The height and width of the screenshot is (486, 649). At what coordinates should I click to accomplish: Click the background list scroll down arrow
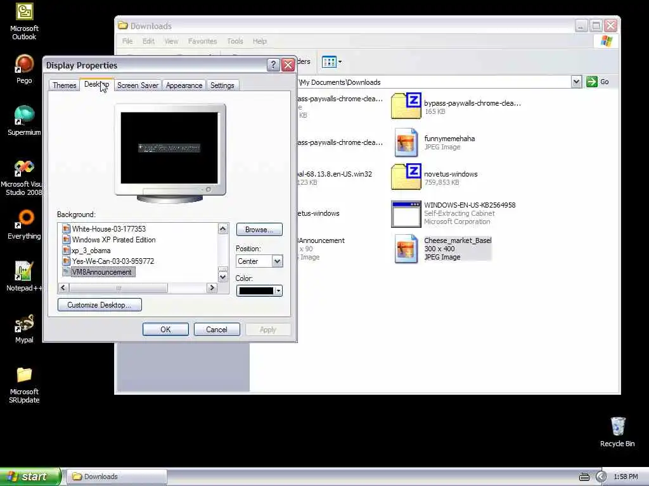222,277
